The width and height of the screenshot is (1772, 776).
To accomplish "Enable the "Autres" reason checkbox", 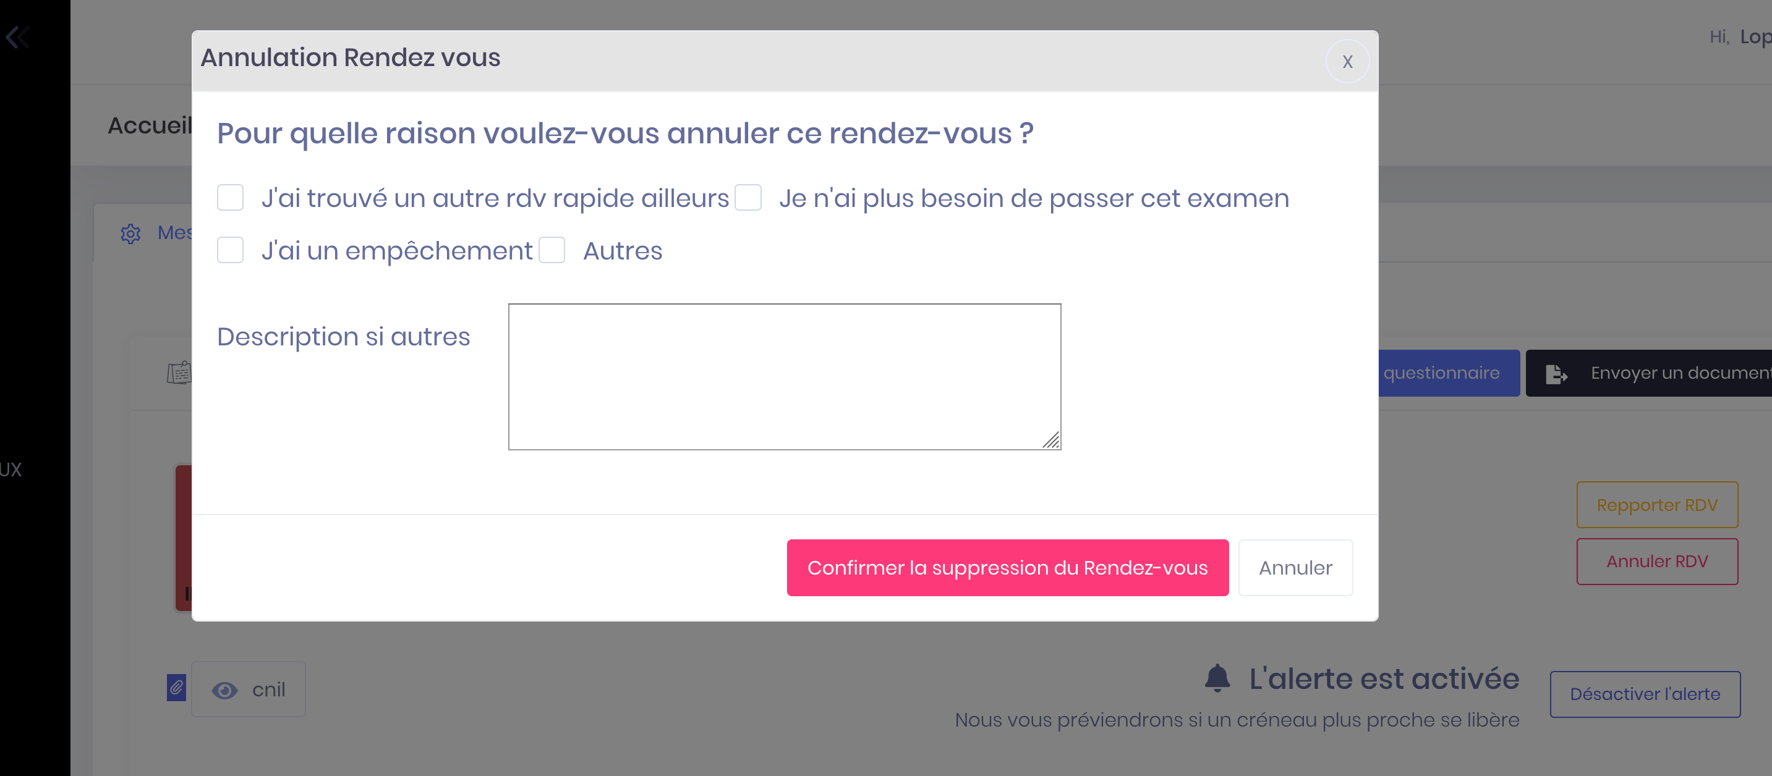I will point(552,250).
